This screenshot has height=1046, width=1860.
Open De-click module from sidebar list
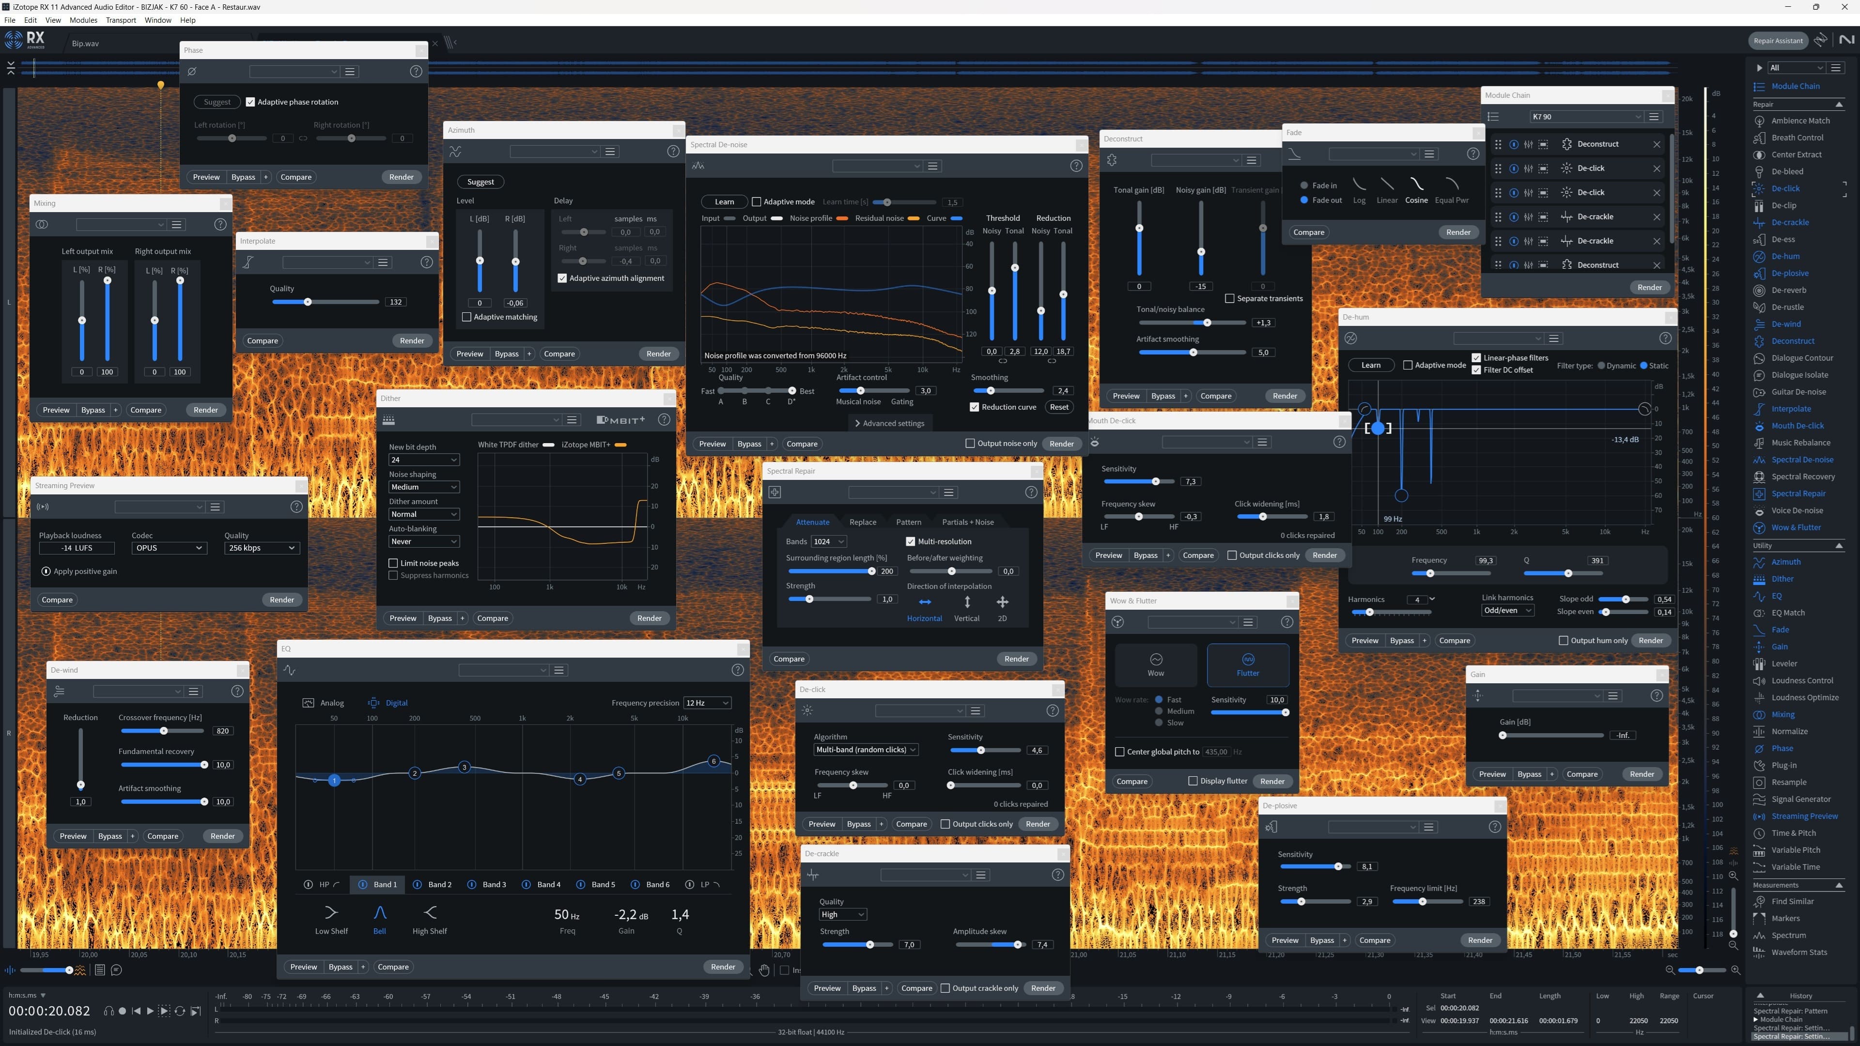point(1785,188)
